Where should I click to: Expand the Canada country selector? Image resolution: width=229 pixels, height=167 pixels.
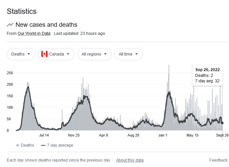click(56, 54)
